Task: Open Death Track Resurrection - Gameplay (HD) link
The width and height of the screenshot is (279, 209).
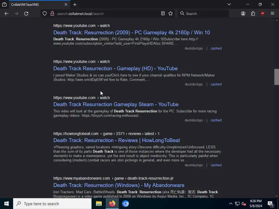Action: [116, 68]
